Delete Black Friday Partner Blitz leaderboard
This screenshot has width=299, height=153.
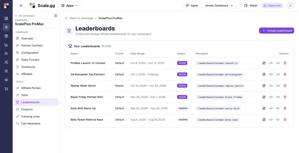click(285, 97)
